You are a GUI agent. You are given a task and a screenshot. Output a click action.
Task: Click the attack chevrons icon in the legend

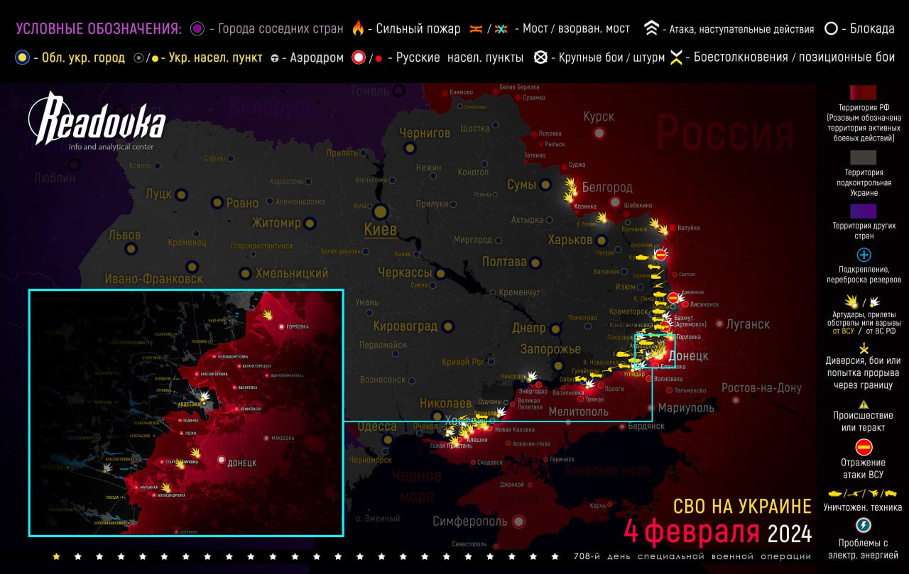pos(651,29)
